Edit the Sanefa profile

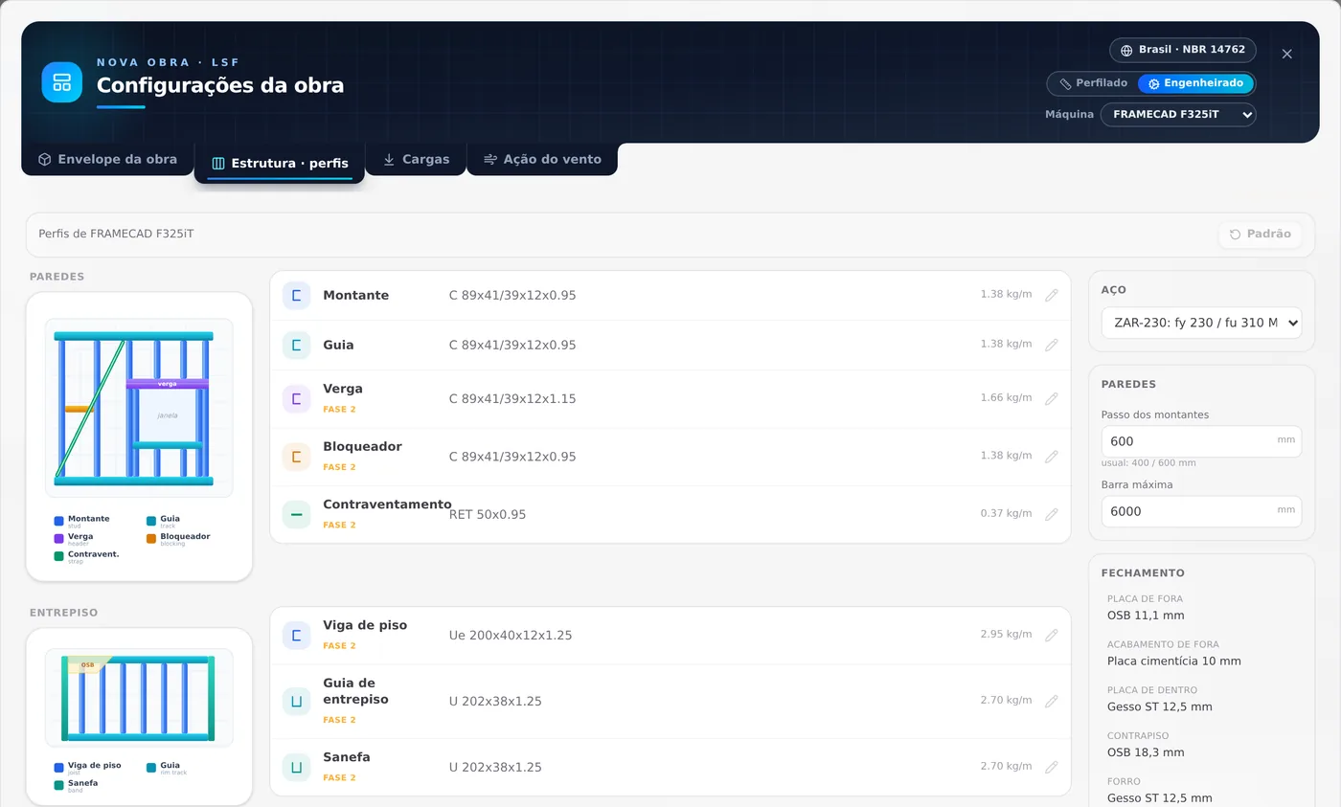tap(1051, 767)
